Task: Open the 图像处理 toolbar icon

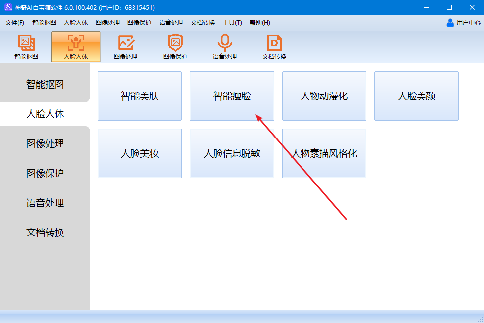Action: [x=125, y=47]
